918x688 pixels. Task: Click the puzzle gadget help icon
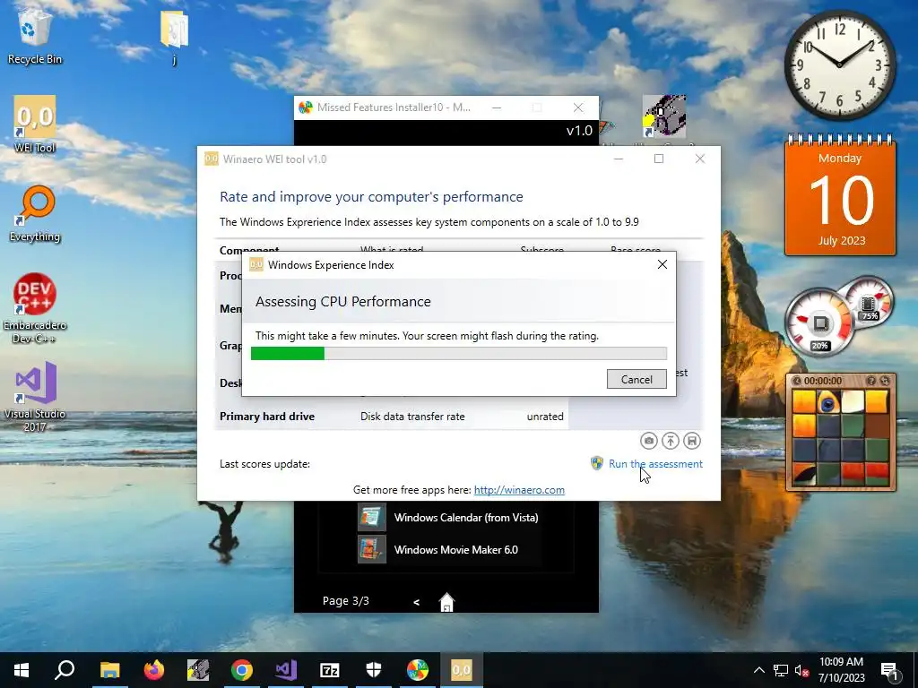click(x=871, y=381)
